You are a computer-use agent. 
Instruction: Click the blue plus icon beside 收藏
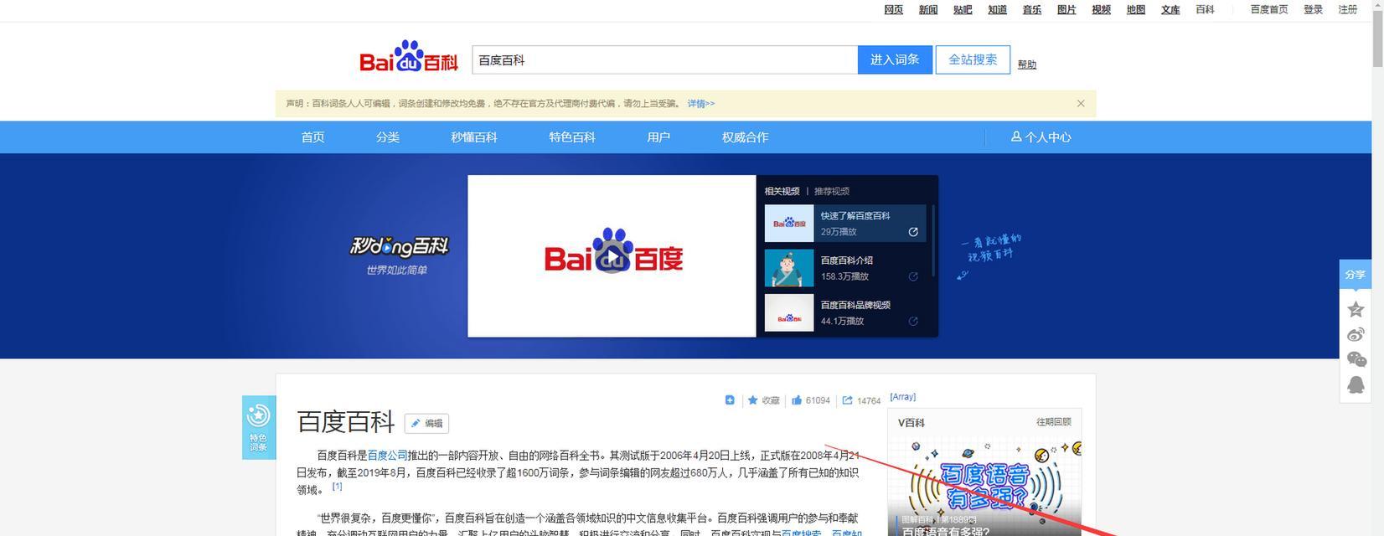pyautogui.click(x=730, y=400)
